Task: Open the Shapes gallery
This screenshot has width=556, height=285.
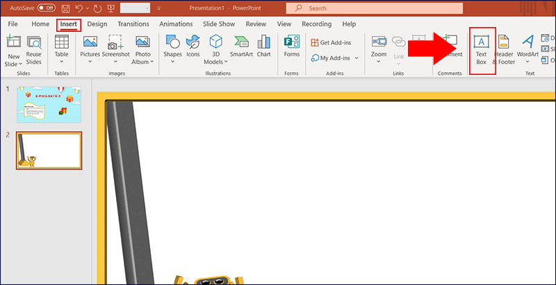Action: [x=172, y=49]
